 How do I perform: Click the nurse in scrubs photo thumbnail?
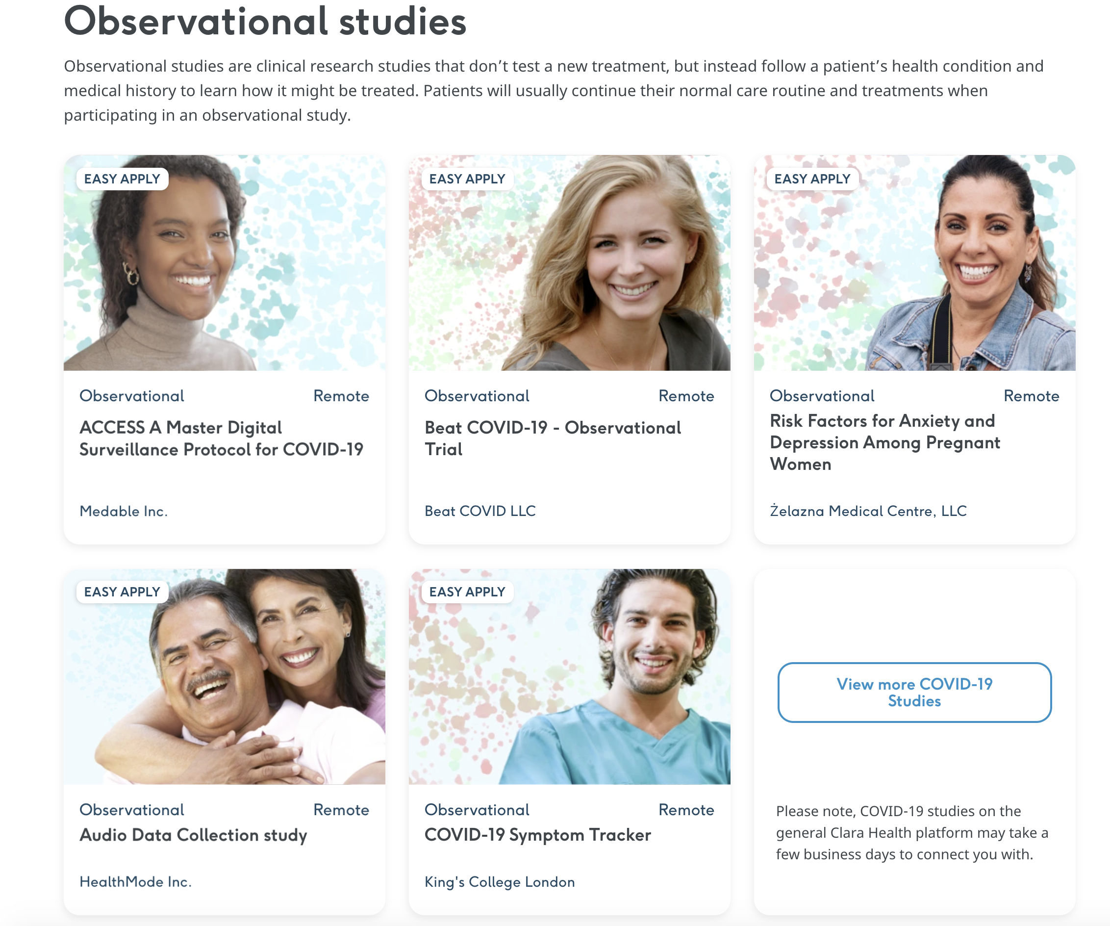pos(569,677)
